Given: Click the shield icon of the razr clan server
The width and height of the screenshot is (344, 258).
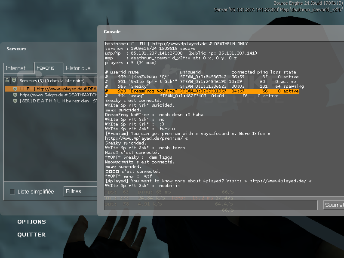Looking at the screenshot, I should coord(15,101).
